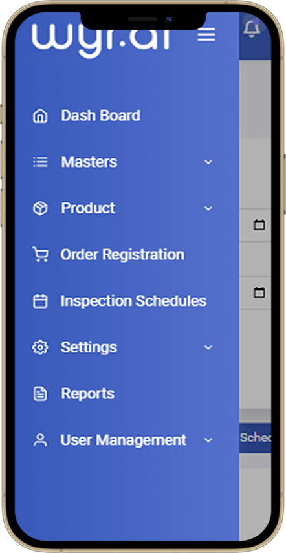Open Inspection Schedules page
The image size is (286, 553).
[x=133, y=301]
